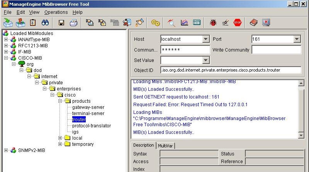
Task: Click the SNMP Get operation icon
Action: click(x=90, y=23)
